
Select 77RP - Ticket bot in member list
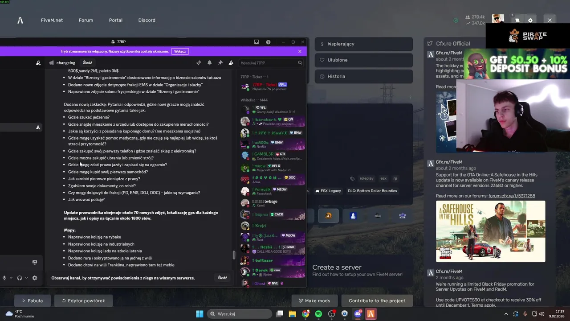click(273, 86)
